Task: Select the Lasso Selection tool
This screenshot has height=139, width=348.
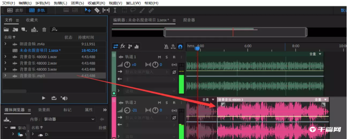Action: (133, 10)
